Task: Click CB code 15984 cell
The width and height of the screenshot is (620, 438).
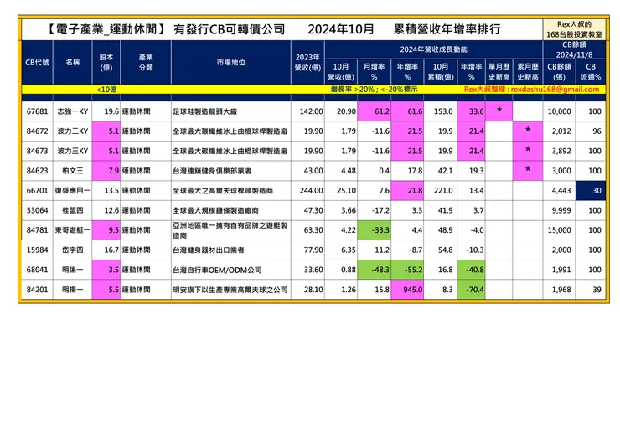Action: (37, 250)
